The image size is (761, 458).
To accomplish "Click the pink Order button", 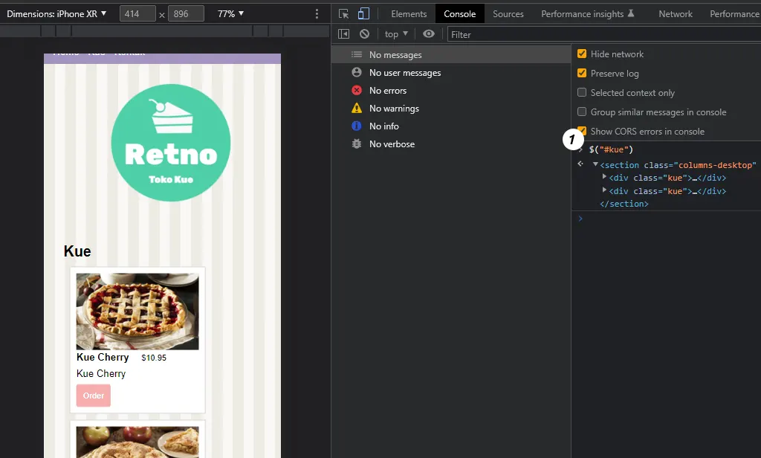I will click(93, 396).
